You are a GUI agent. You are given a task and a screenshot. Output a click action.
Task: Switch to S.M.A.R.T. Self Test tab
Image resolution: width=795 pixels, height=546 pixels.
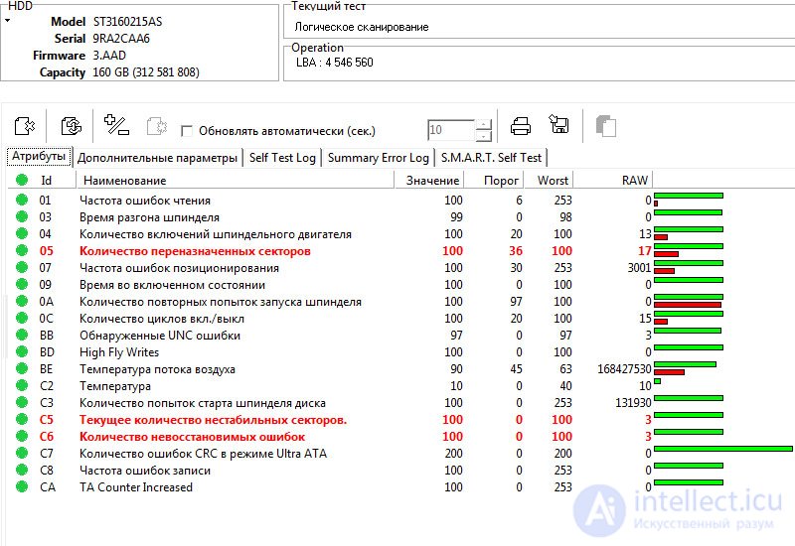(491, 158)
